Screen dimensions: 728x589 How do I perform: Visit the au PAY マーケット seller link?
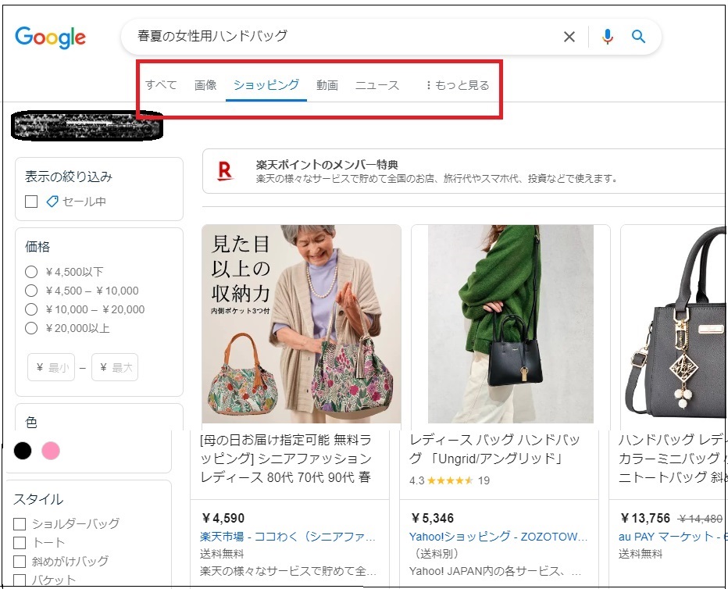click(673, 537)
